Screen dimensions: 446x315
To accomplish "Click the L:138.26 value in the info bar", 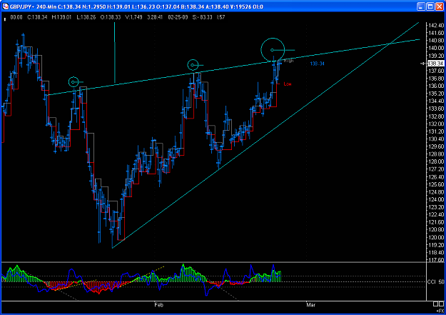I will 86,17.
